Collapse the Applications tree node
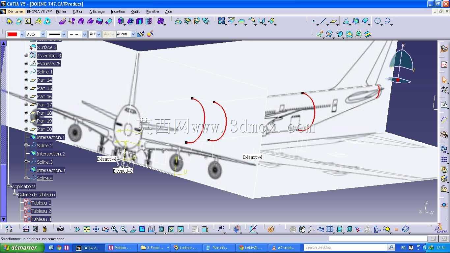 pos(9,186)
